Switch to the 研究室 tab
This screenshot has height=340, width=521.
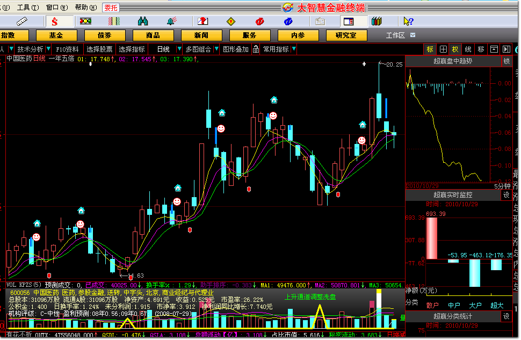point(346,35)
